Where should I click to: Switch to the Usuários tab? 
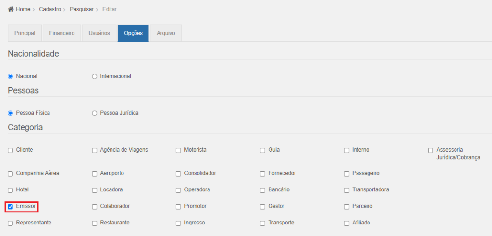coord(99,33)
